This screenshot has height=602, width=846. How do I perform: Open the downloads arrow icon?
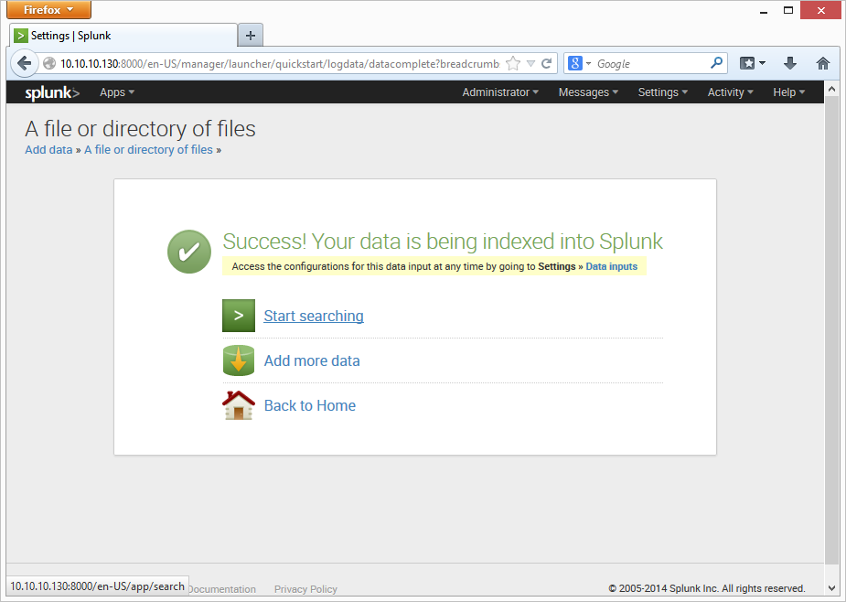pyautogui.click(x=790, y=63)
